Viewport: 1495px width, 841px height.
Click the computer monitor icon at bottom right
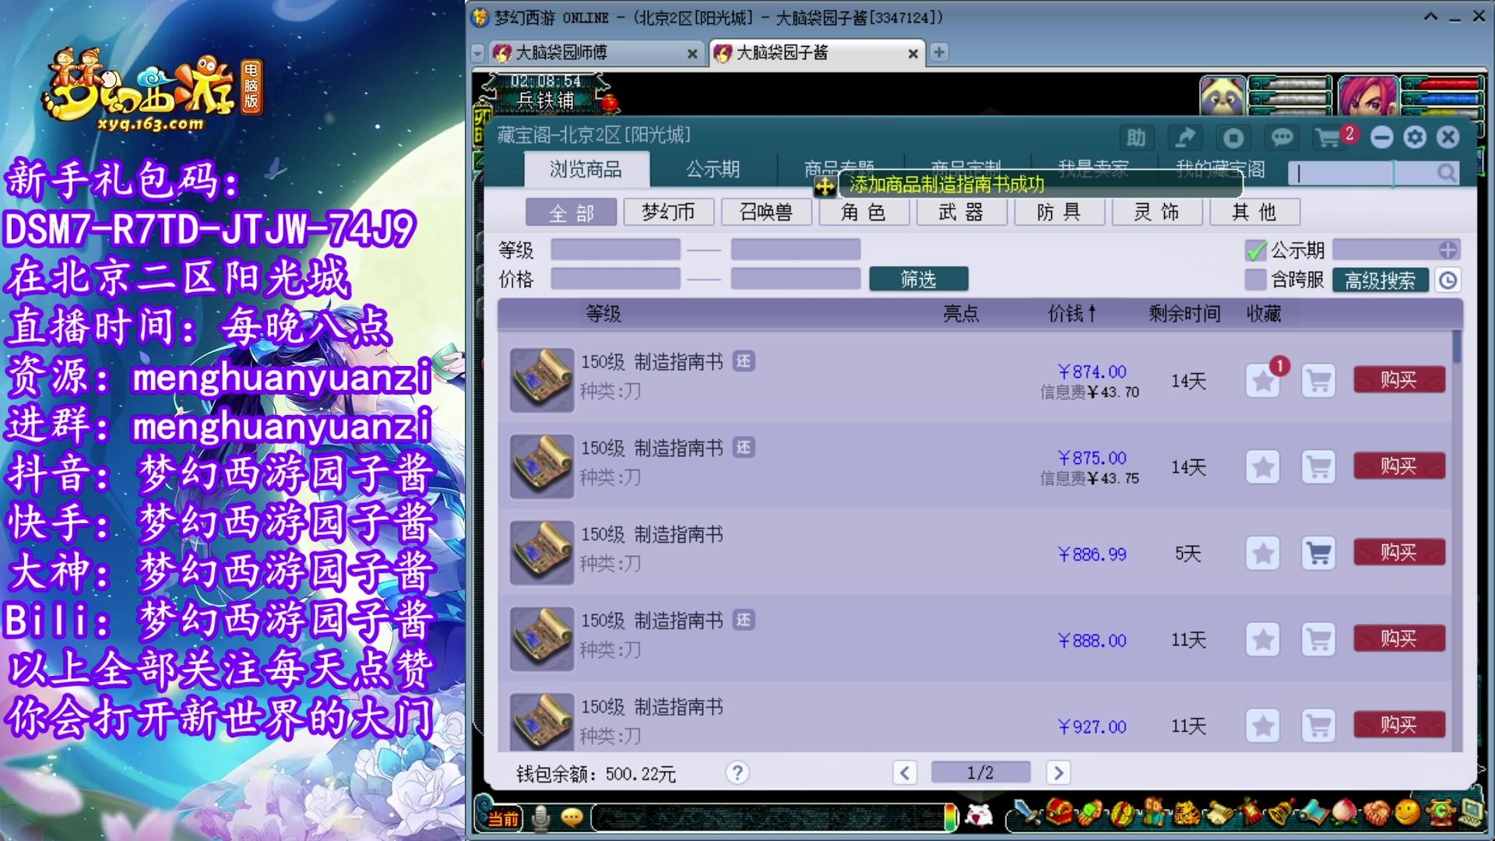pyautogui.click(x=1472, y=814)
